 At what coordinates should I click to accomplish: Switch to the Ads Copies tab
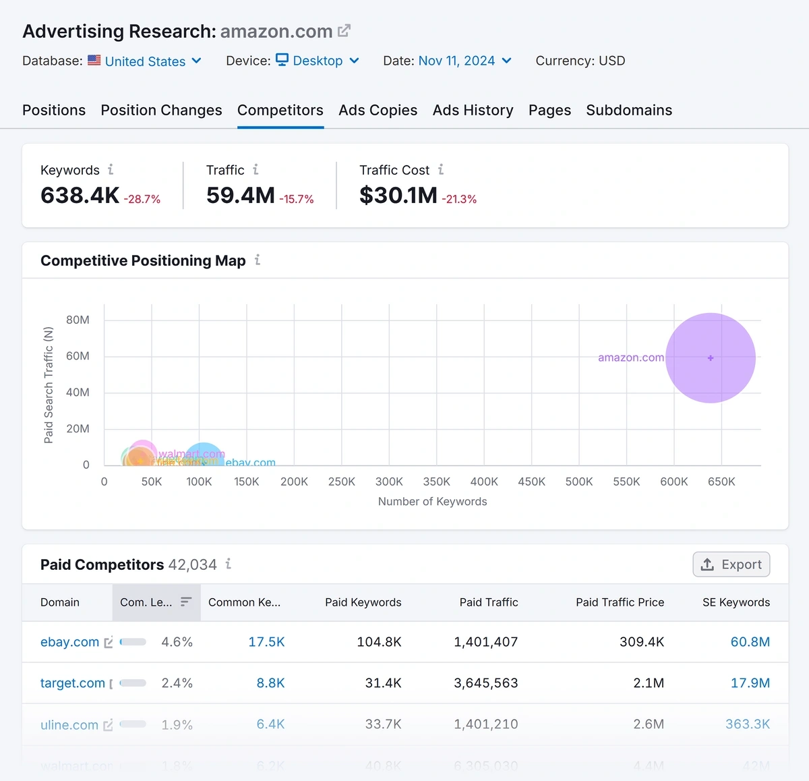coord(378,110)
